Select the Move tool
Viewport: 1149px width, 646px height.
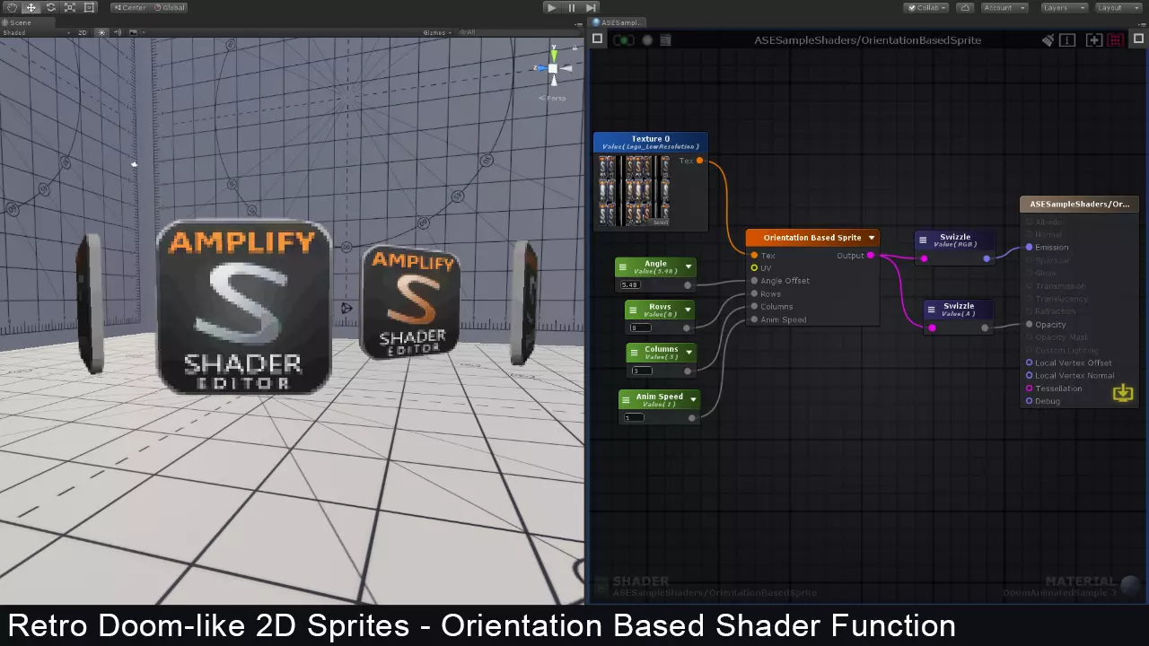[31, 7]
